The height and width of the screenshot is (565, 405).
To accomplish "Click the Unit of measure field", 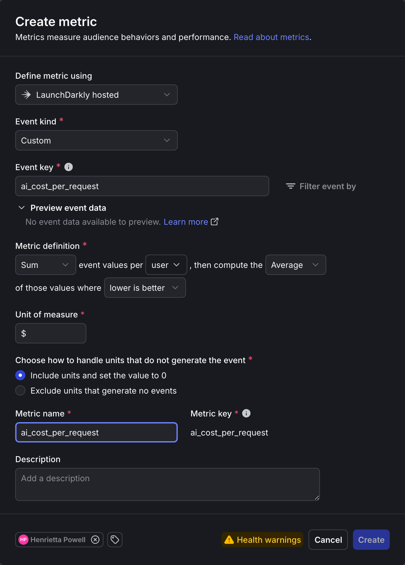I will (51, 333).
